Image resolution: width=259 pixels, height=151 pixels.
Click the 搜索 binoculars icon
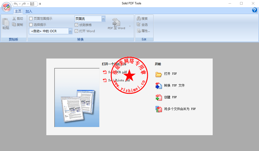138,18
